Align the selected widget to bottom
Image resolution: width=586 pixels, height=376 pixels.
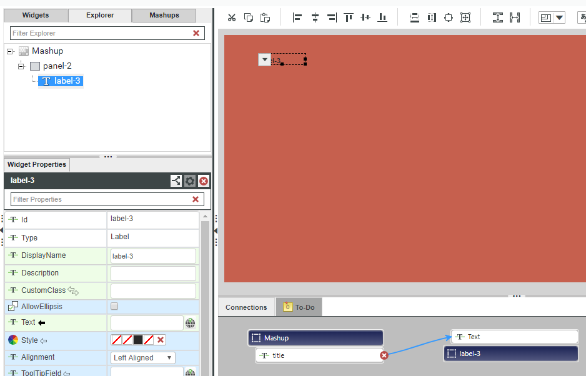(382, 17)
